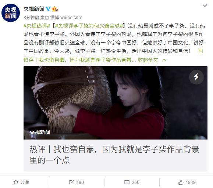213x188 pixels.
Task: Open the video thumbnail of Li Ziqi
Action: 116,103
